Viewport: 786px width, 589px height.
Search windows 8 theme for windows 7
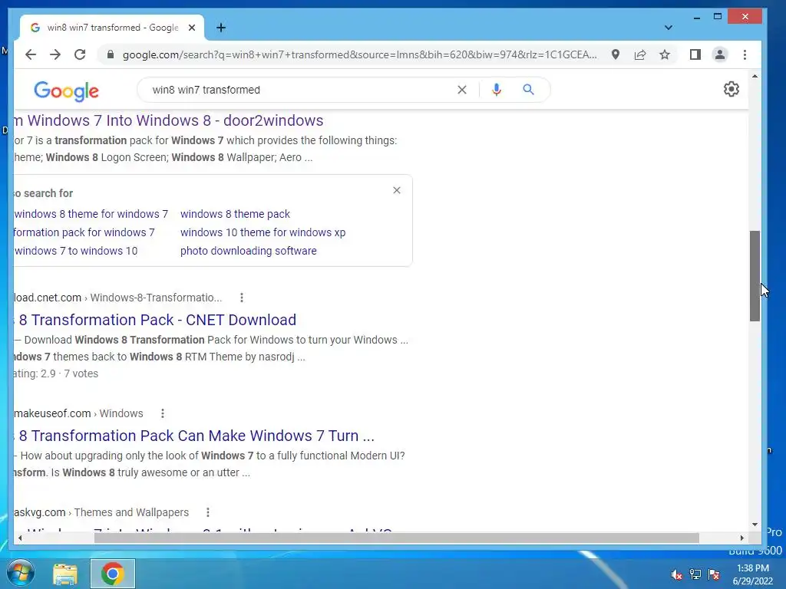coord(91,214)
